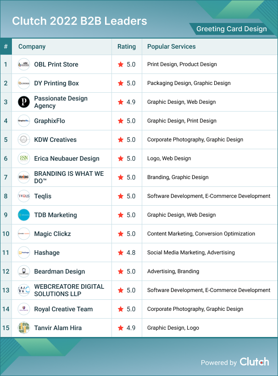
Task: Click the Teqlis logo icon
Action: click(x=24, y=196)
